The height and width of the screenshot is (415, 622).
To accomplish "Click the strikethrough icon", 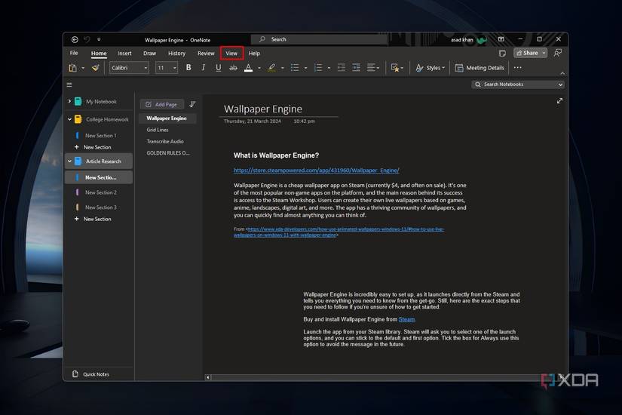I will coord(233,68).
